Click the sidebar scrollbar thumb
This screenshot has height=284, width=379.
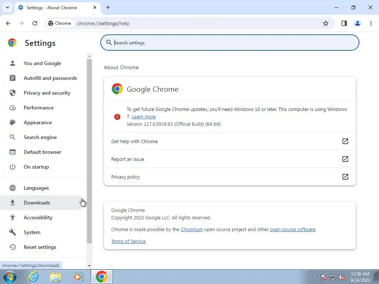[x=90, y=151]
